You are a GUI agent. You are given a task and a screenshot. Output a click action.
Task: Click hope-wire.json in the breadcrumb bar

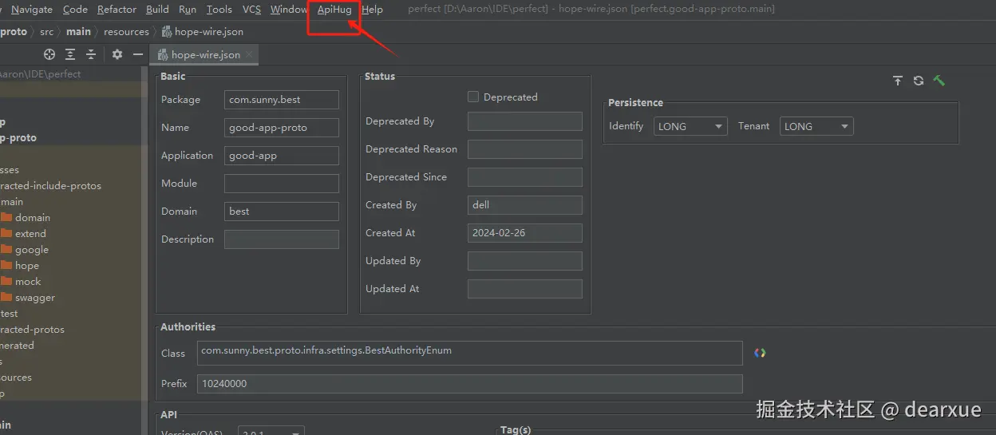203,32
